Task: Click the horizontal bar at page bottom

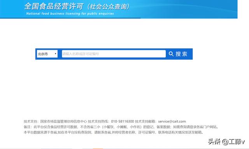Action: coord(124,149)
